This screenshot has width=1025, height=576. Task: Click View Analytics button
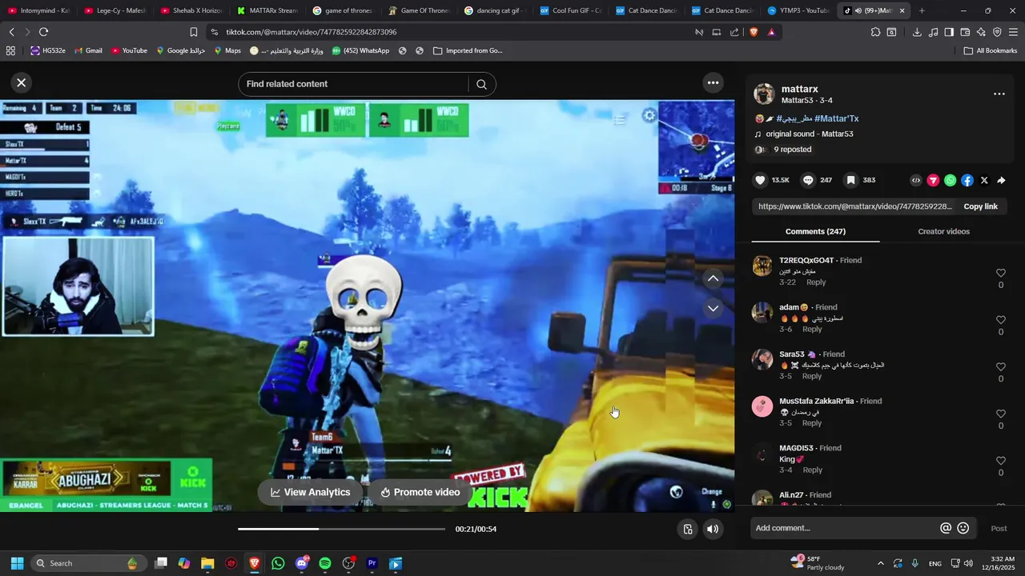(x=311, y=492)
